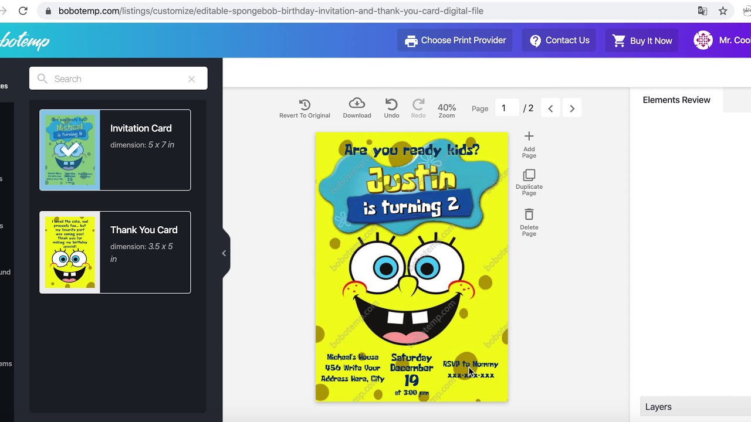Click the search magnifier icon
The image size is (751, 422).
pyautogui.click(x=42, y=79)
